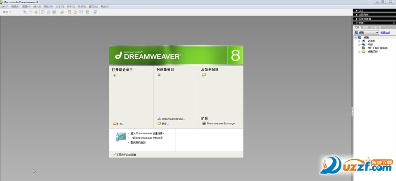The width and height of the screenshot is (396, 181).
Task: Click the 管理站点 link
Action: click(385, 33)
